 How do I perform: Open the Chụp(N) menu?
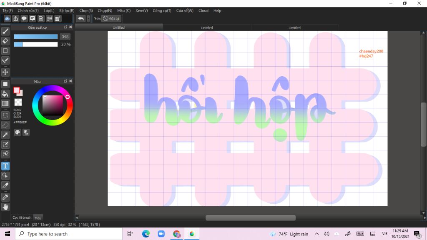pyautogui.click(x=105, y=10)
